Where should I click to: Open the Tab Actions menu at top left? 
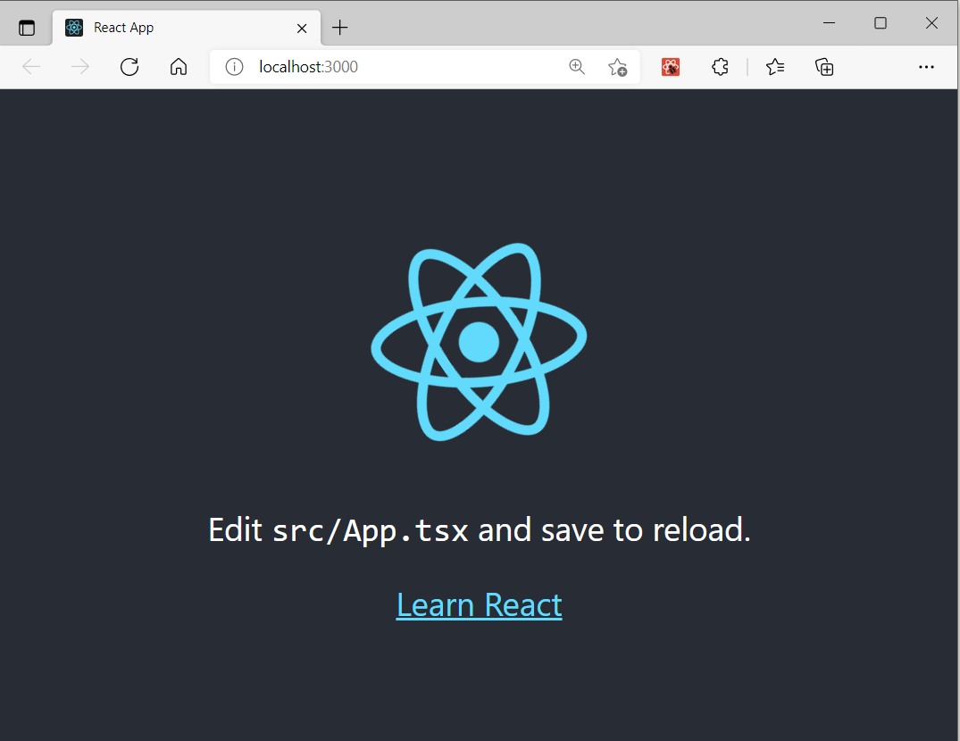(x=27, y=27)
